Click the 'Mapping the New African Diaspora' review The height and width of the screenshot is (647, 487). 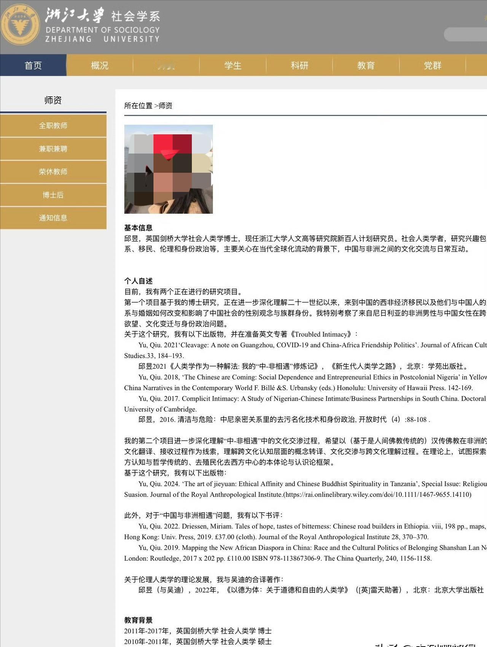pos(306,553)
